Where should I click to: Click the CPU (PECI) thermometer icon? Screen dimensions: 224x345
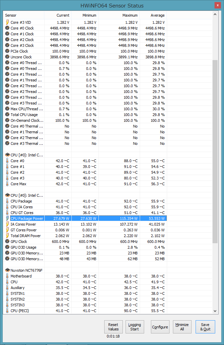click(7, 310)
